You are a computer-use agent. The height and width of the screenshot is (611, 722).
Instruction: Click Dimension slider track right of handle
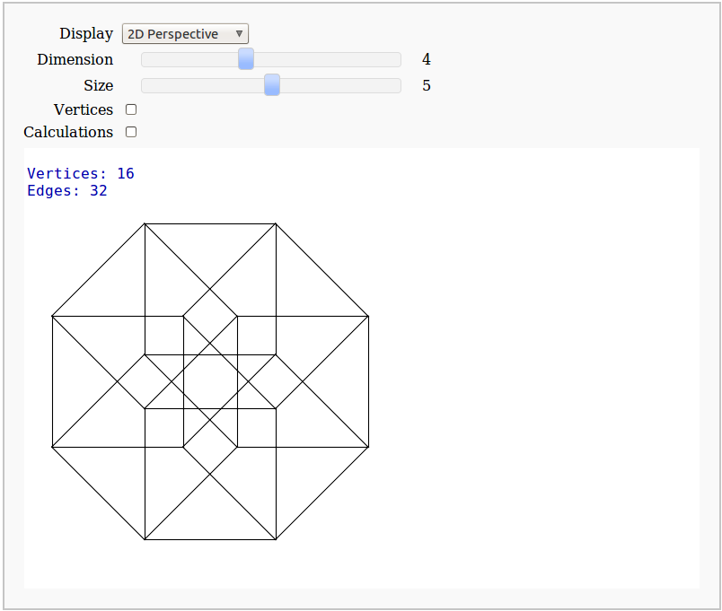click(323, 59)
